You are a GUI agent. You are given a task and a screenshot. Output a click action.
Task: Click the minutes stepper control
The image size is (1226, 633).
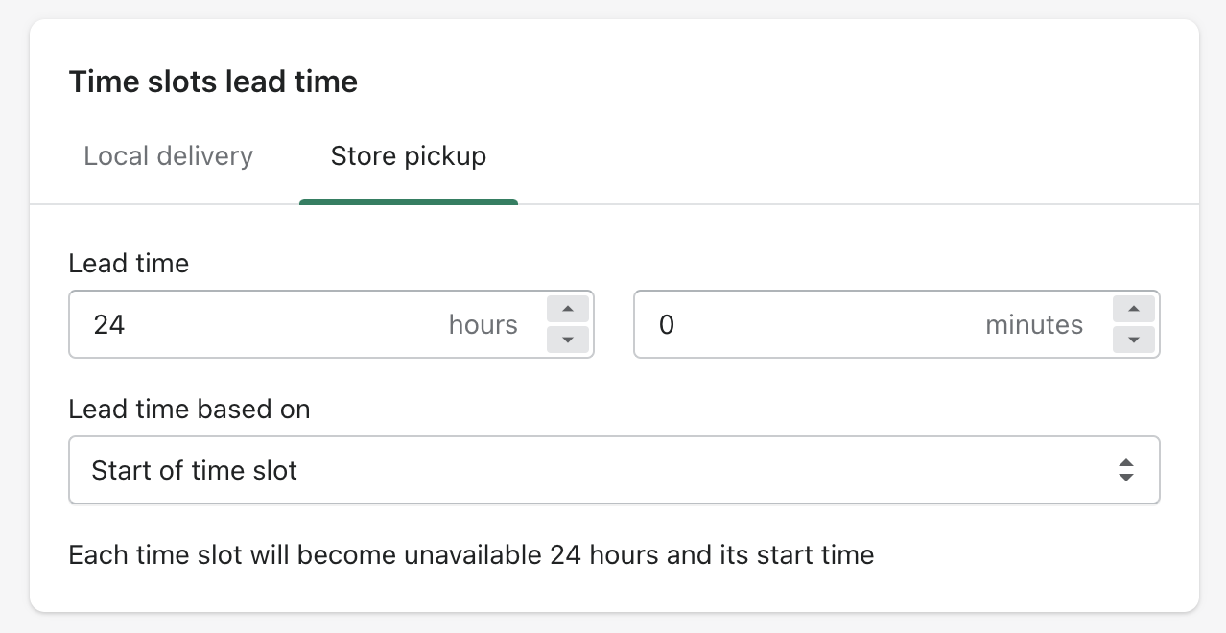coord(1133,324)
